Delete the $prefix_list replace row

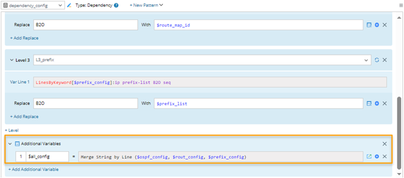pyautogui.click(x=384, y=104)
